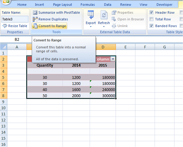The height and width of the screenshot is (147, 183).
Task: Select all cells using corner triangle
Action: [x=3, y=47]
